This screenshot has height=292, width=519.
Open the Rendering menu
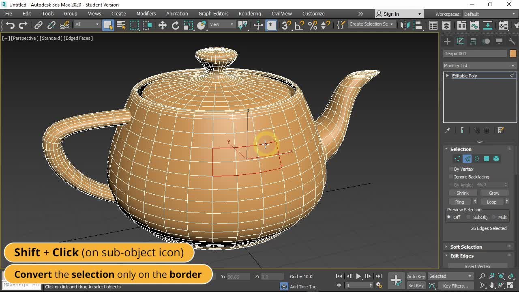(249, 14)
